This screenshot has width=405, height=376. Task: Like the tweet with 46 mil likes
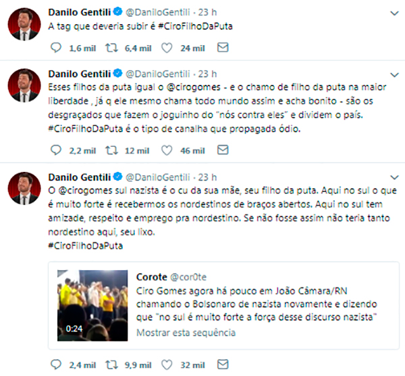click(x=167, y=150)
